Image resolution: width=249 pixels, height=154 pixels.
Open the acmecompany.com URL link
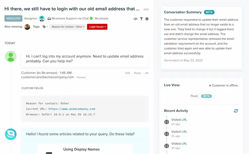pyautogui.click(x=72, y=109)
